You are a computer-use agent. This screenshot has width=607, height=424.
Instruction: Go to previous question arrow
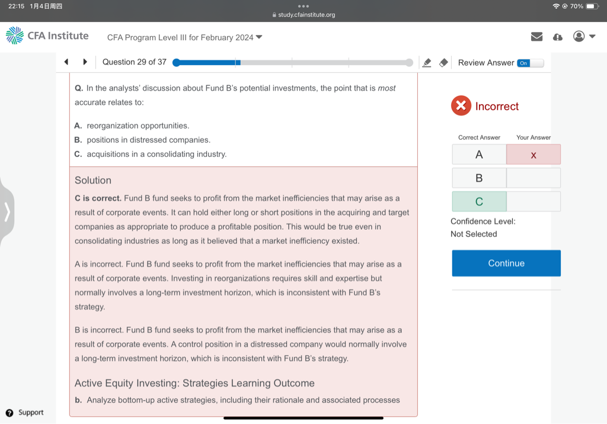pyautogui.click(x=66, y=62)
